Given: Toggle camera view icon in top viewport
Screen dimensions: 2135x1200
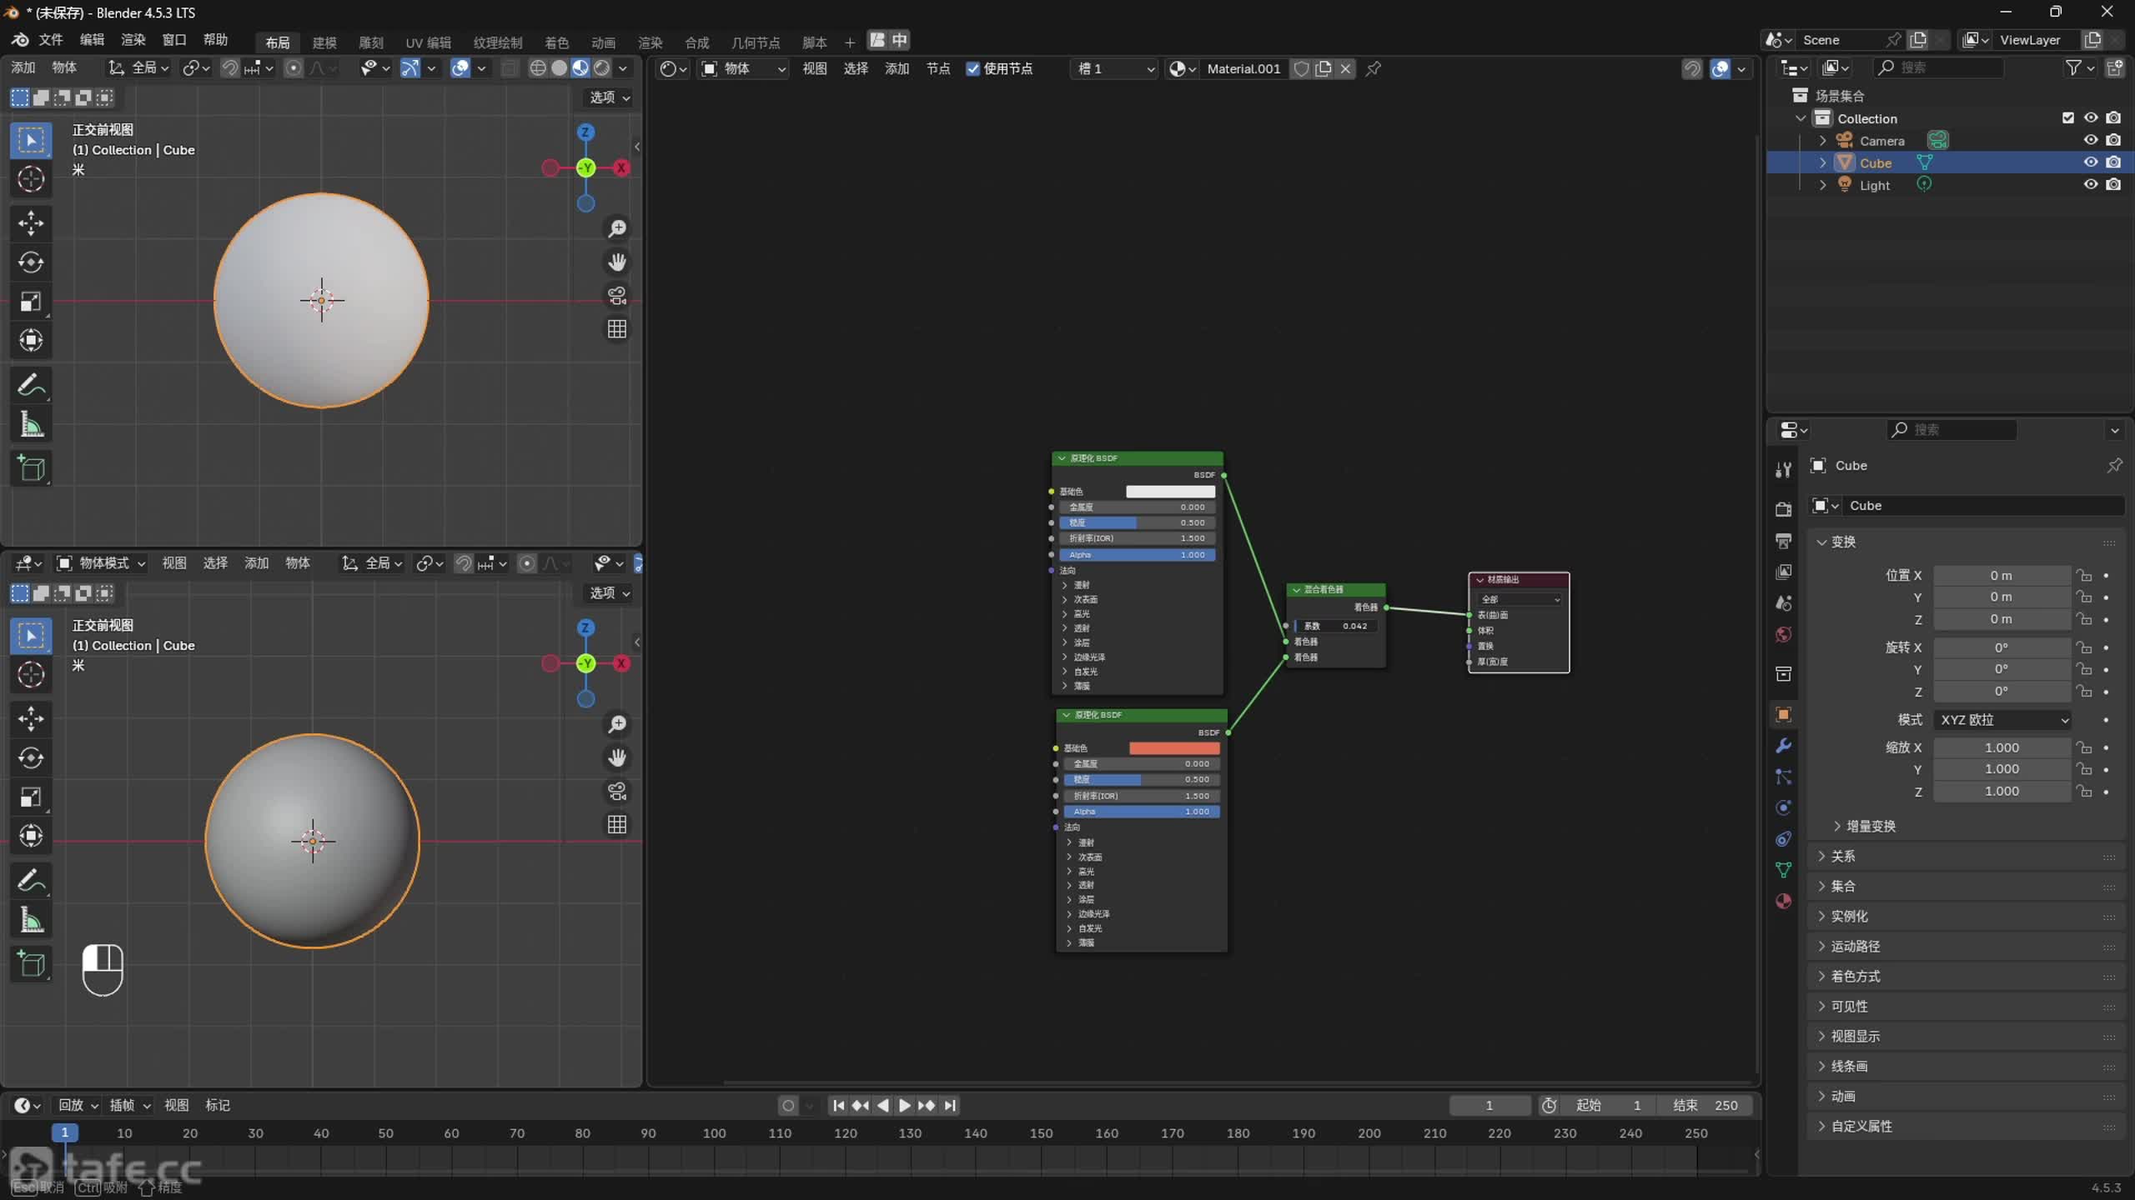Looking at the screenshot, I should click(x=617, y=296).
